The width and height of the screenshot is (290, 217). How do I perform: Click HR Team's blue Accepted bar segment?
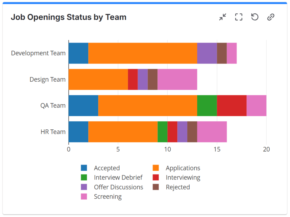click(x=78, y=132)
